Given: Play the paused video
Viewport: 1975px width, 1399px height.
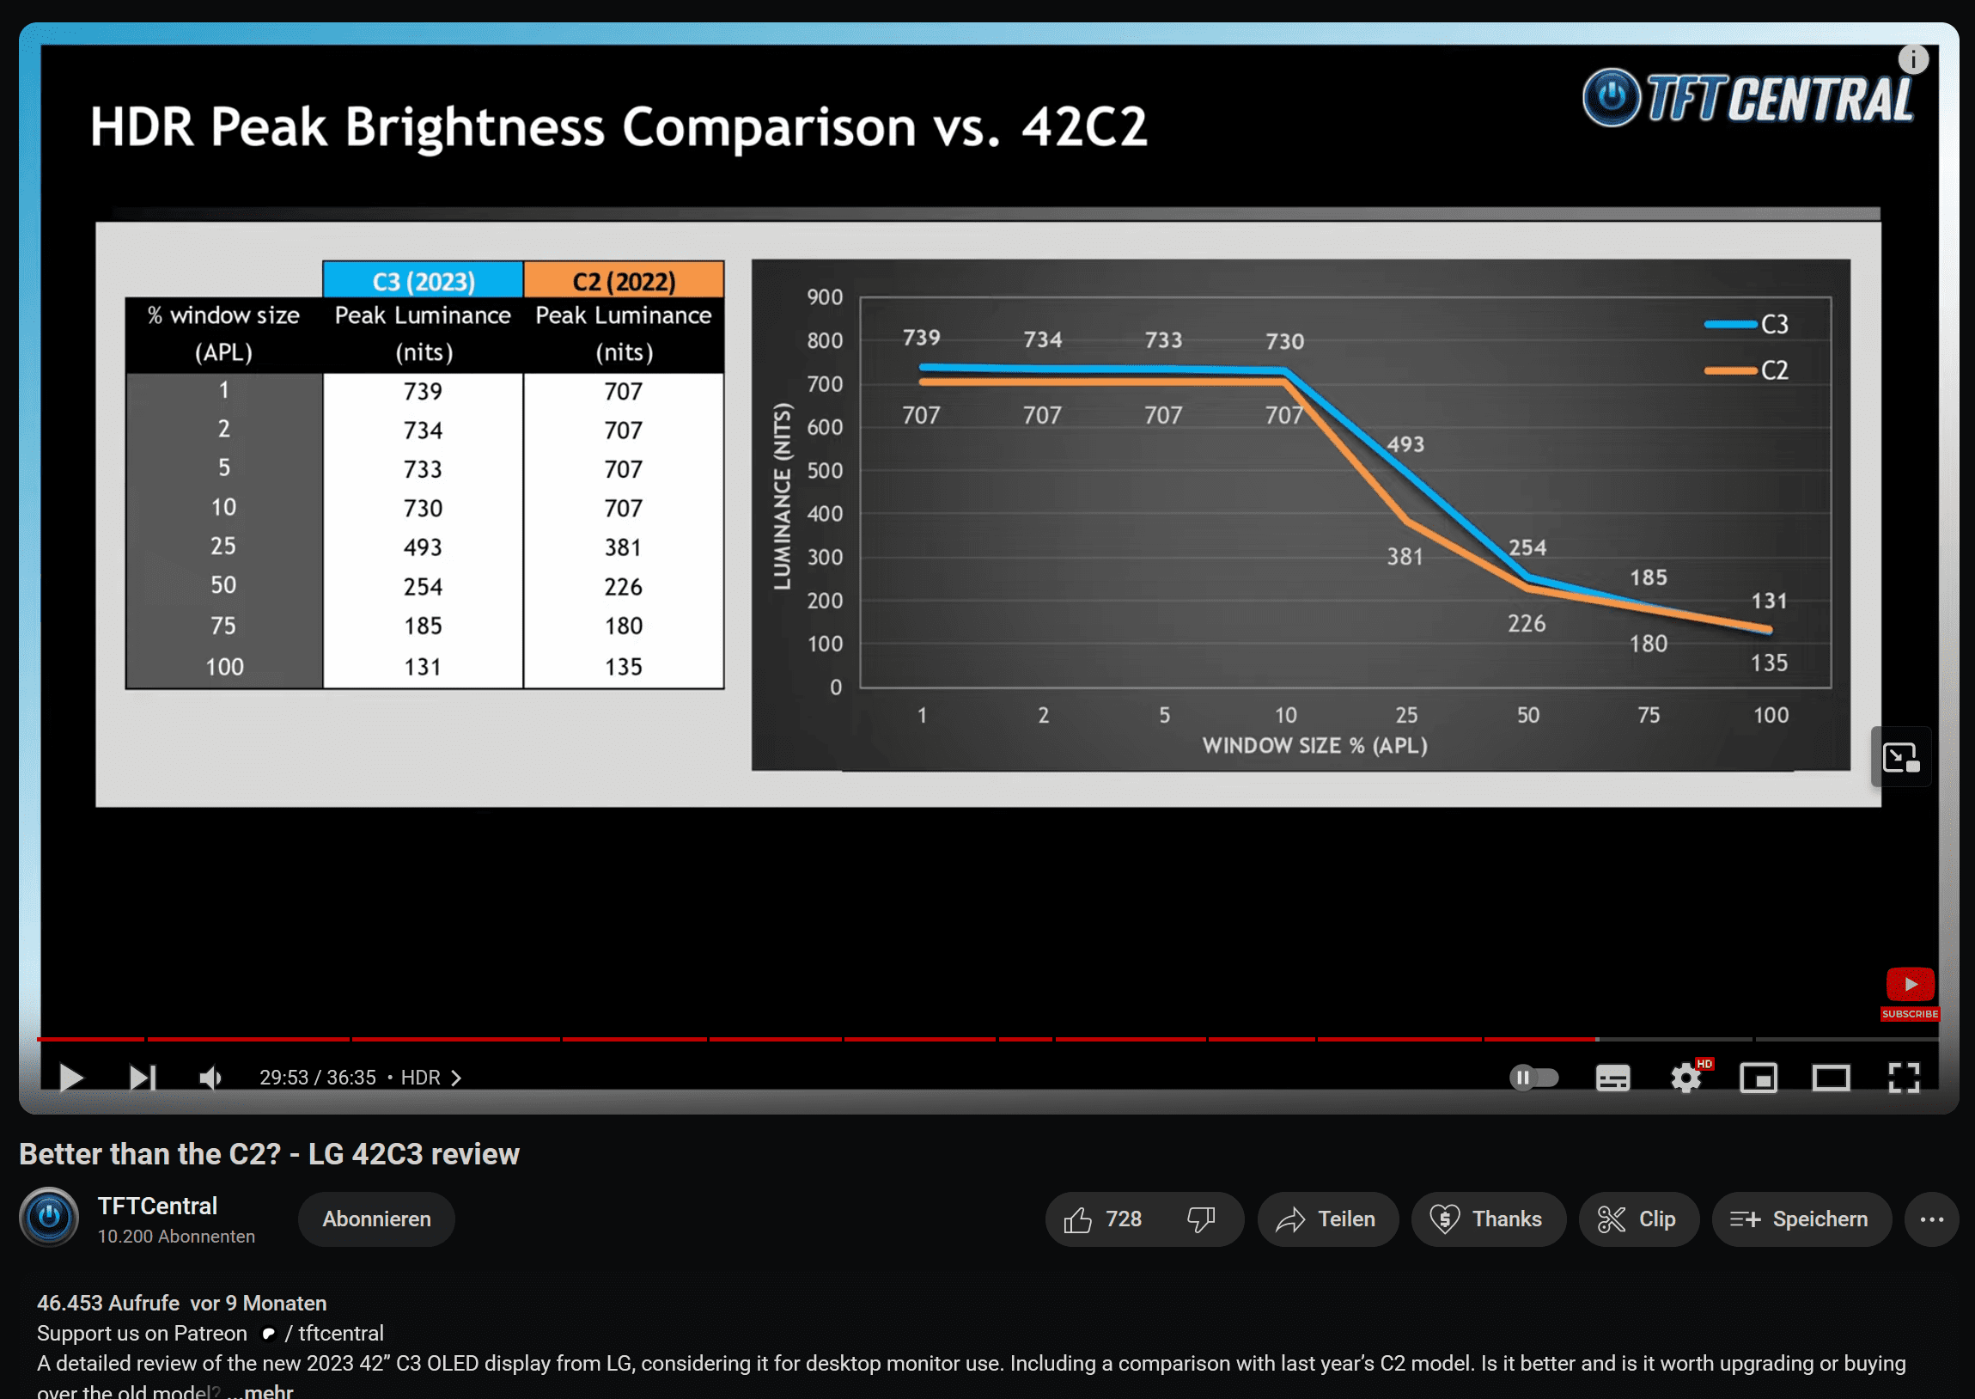Looking at the screenshot, I should point(70,1078).
